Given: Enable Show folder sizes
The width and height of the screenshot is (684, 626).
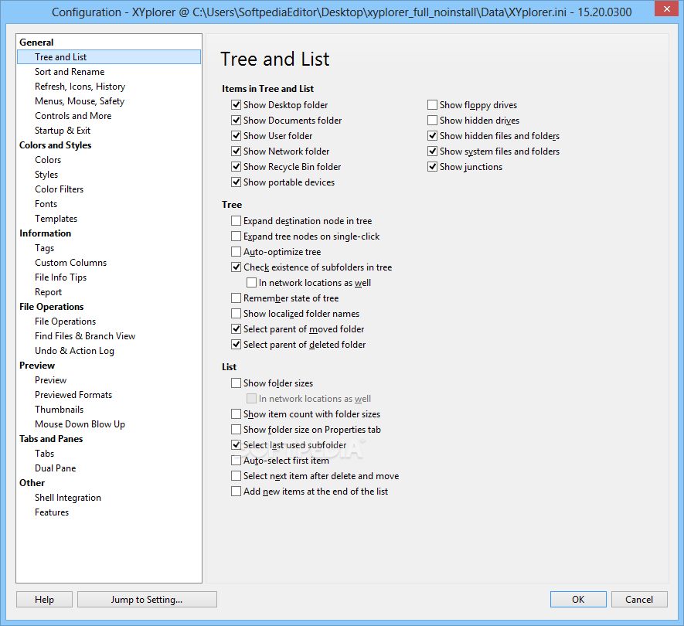Looking at the screenshot, I should (x=236, y=383).
